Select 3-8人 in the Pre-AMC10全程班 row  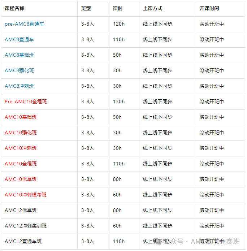pos(88,101)
